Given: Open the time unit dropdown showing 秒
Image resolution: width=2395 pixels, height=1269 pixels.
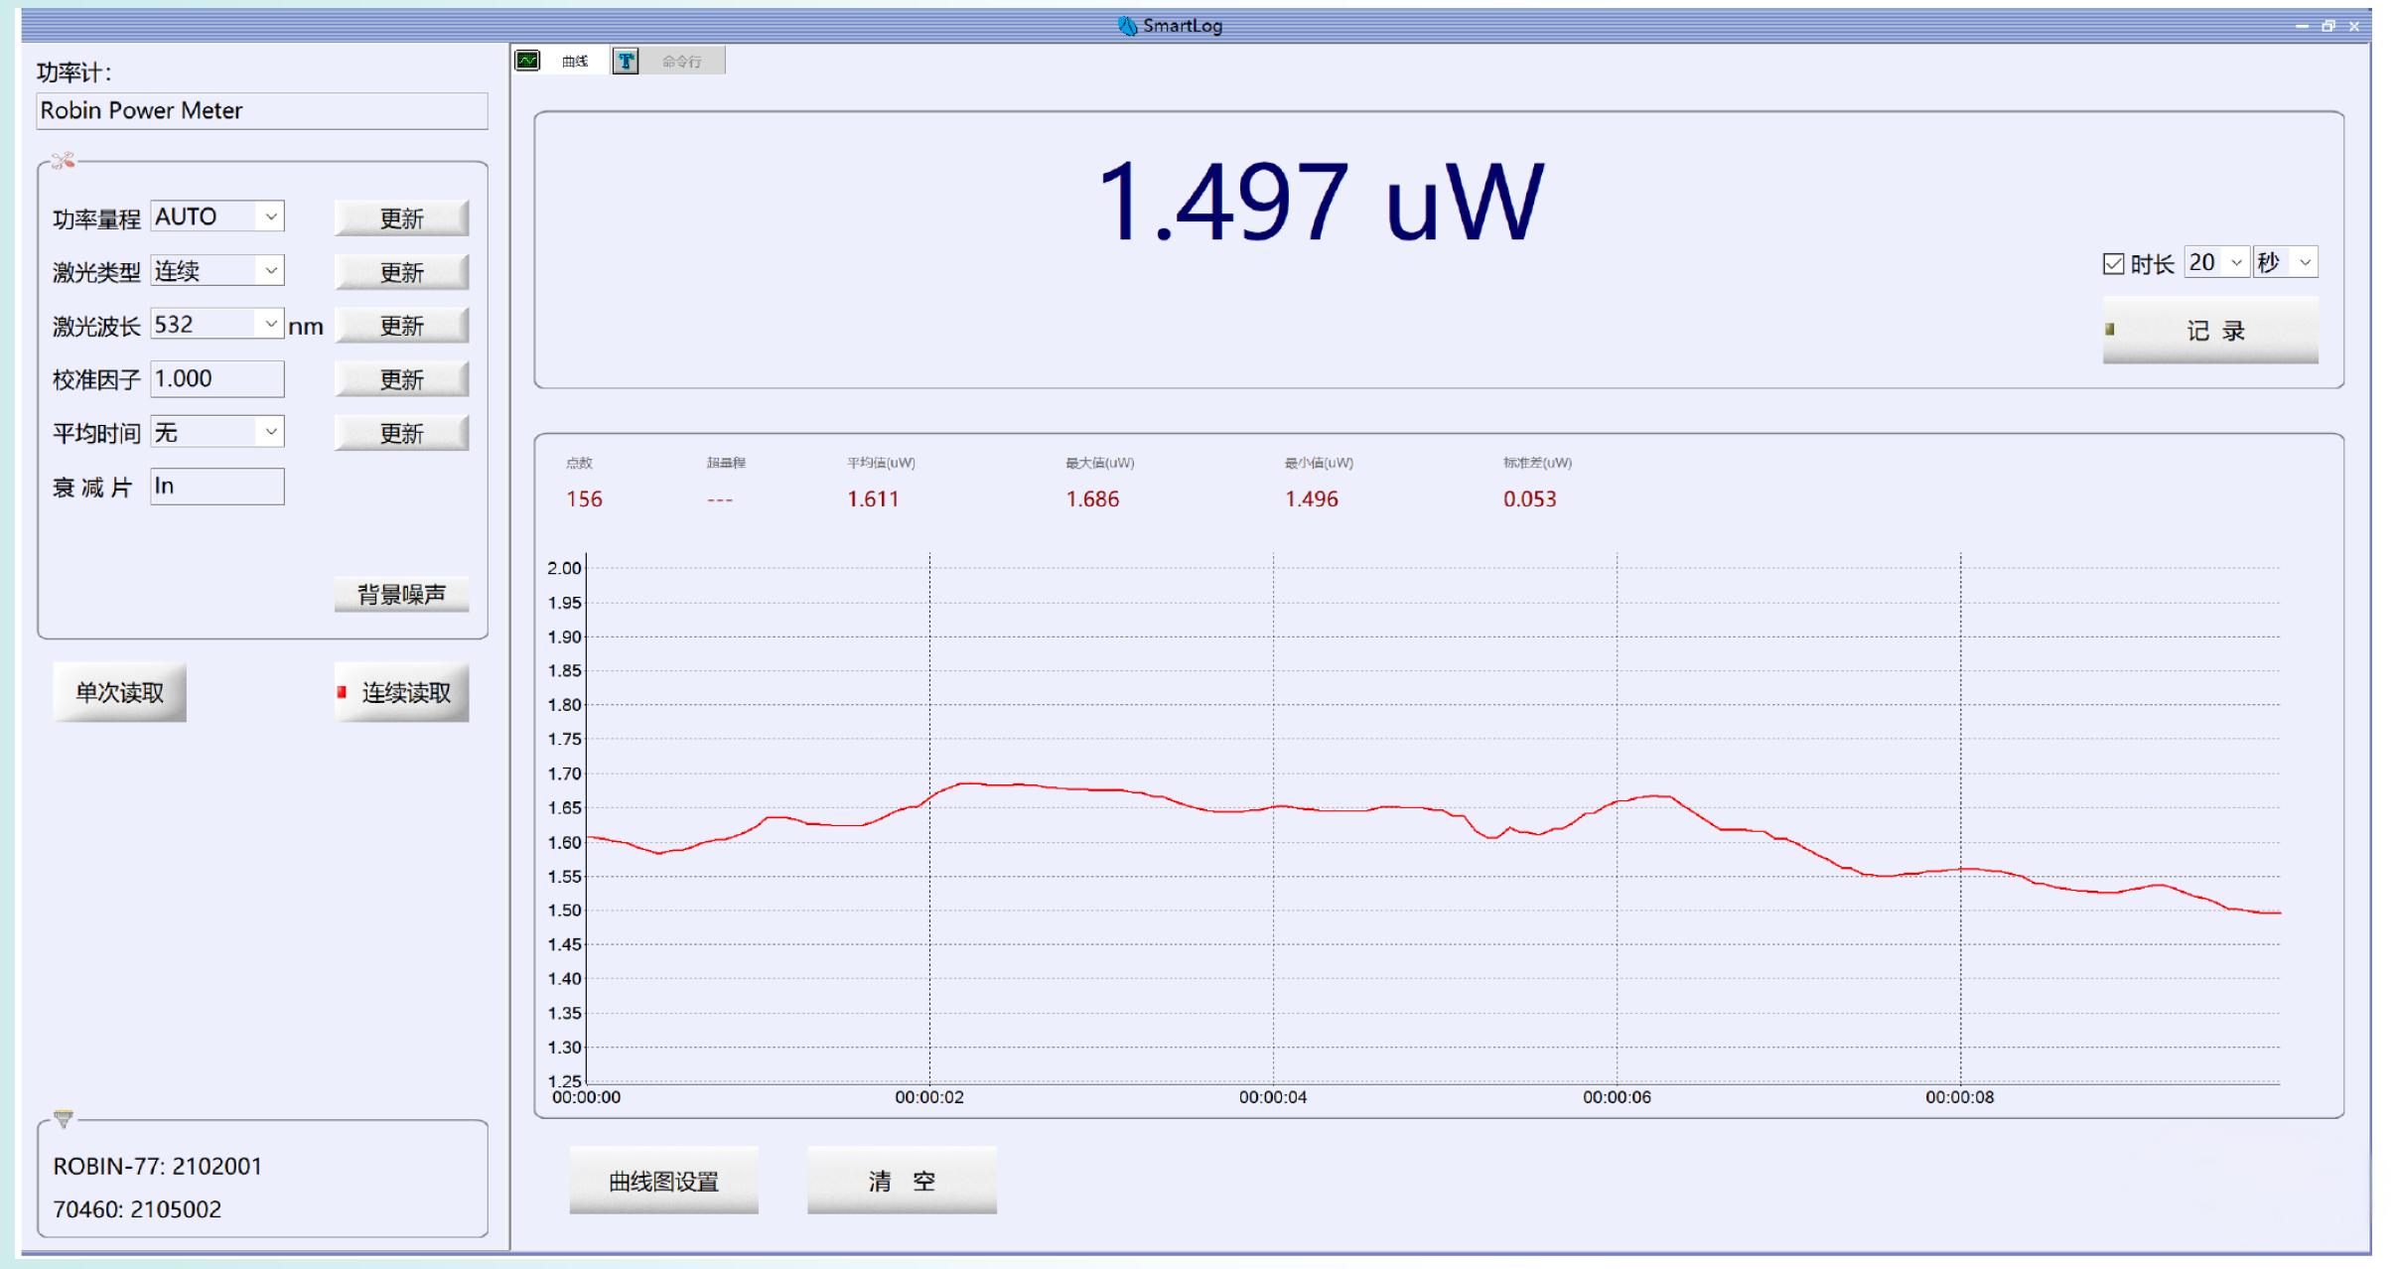Looking at the screenshot, I should [x=2286, y=262].
